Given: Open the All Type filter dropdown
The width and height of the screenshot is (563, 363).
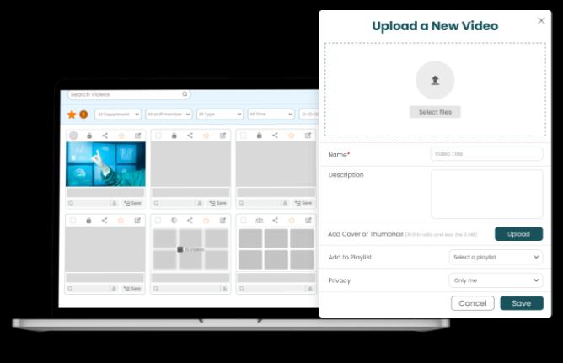Looking at the screenshot, I should tap(219, 114).
